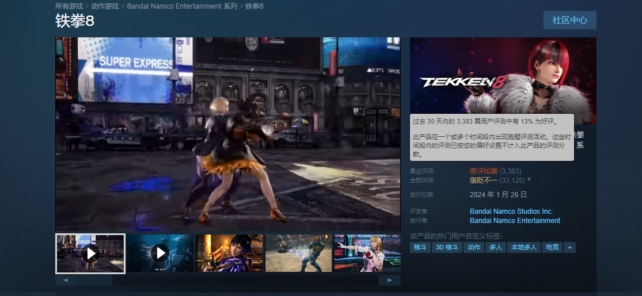Viewport: 642px width, 296px height.
Task: Click the 差评如潮 recent reviews link
Action: click(484, 171)
